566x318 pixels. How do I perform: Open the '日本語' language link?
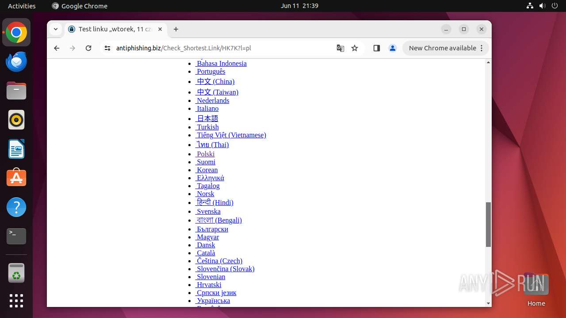point(207,118)
